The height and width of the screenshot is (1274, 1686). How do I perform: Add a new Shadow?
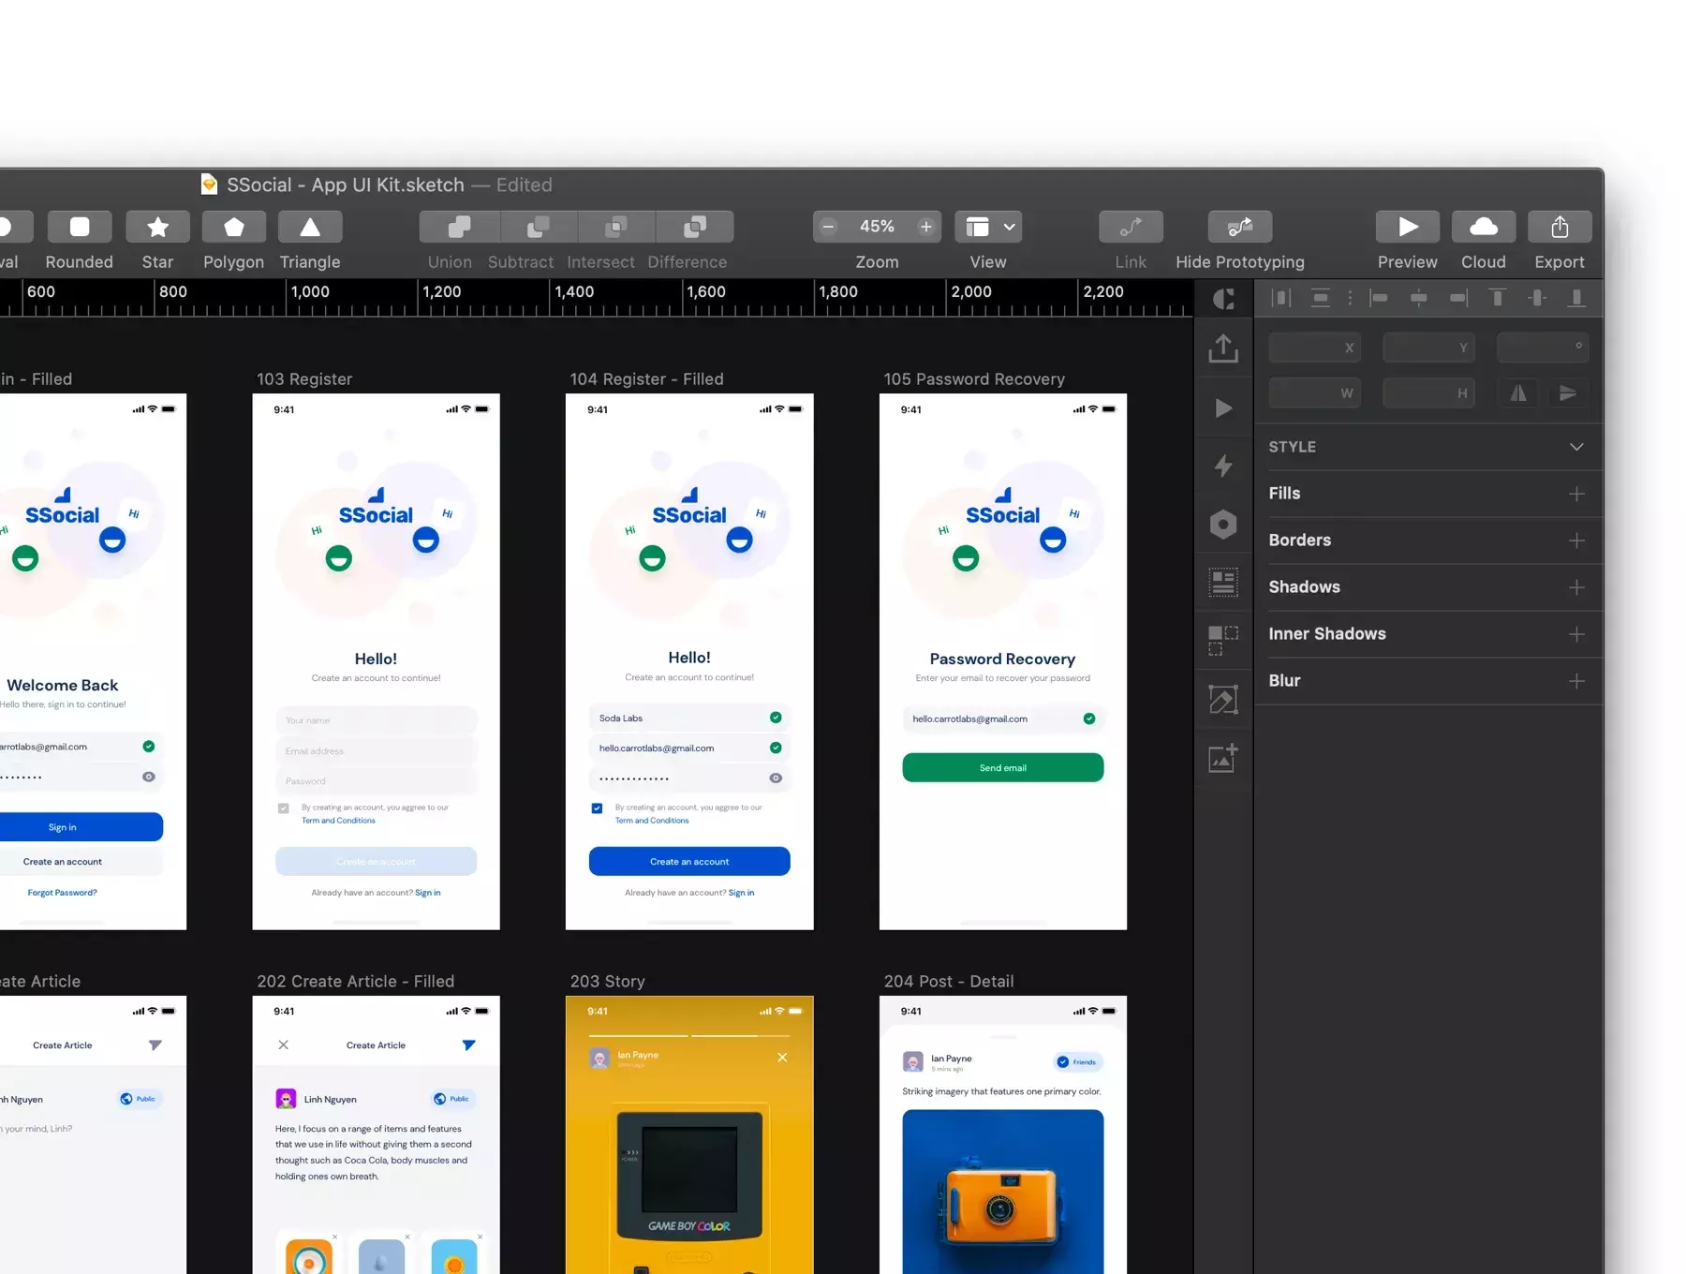point(1576,587)
